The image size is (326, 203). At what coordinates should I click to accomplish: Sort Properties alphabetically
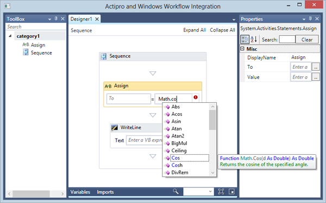[254, 39]
